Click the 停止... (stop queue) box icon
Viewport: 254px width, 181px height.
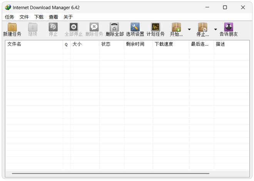click(202, 27)
